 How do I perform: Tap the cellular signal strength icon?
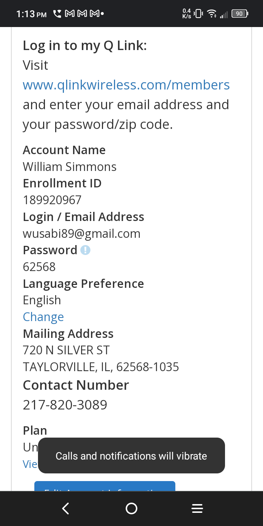coord(224,14)
